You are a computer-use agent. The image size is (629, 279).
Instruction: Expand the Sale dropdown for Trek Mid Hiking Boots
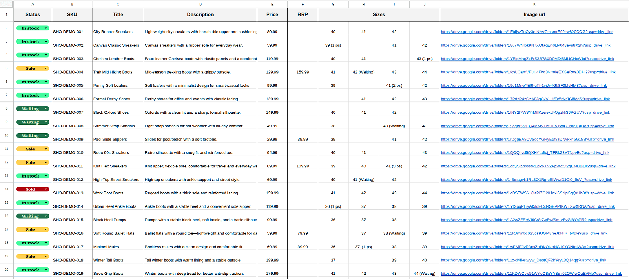(46, 68)
